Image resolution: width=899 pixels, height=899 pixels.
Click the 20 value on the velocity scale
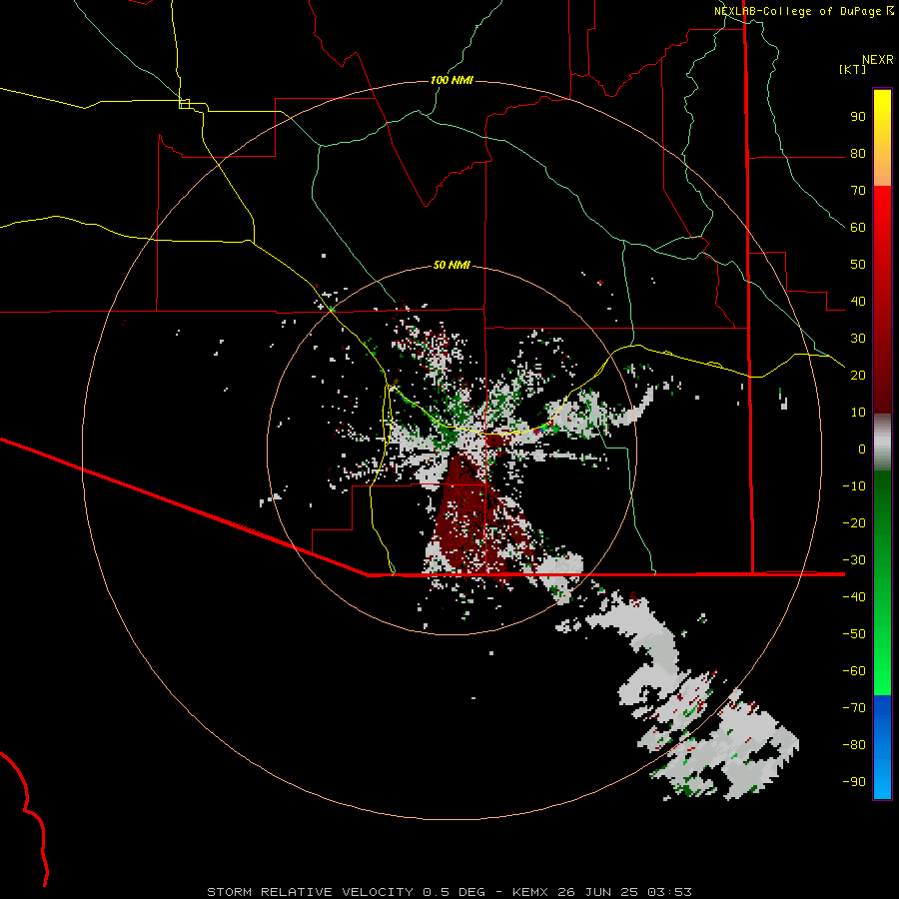[858, 376]
